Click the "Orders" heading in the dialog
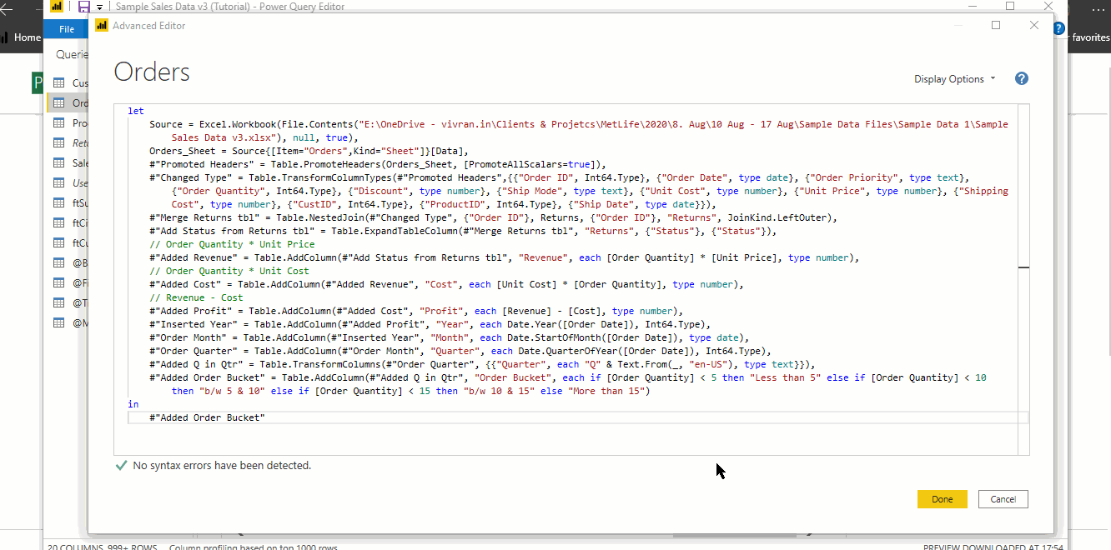 (152, 72)
